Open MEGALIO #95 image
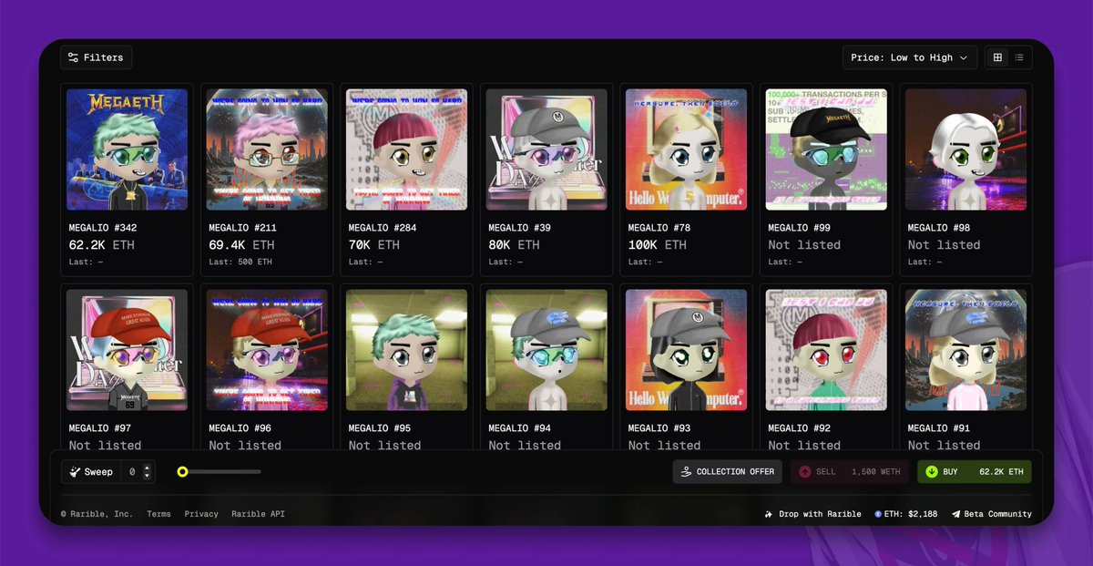The height and width of the screenshot is (566, 1093). point(407,350)
